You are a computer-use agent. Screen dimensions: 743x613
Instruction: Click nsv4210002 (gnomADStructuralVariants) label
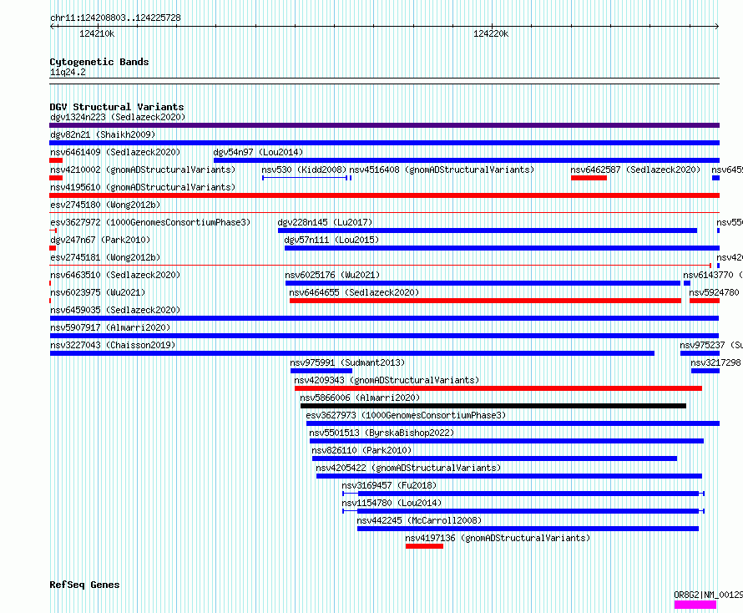[x=143, y=170]
